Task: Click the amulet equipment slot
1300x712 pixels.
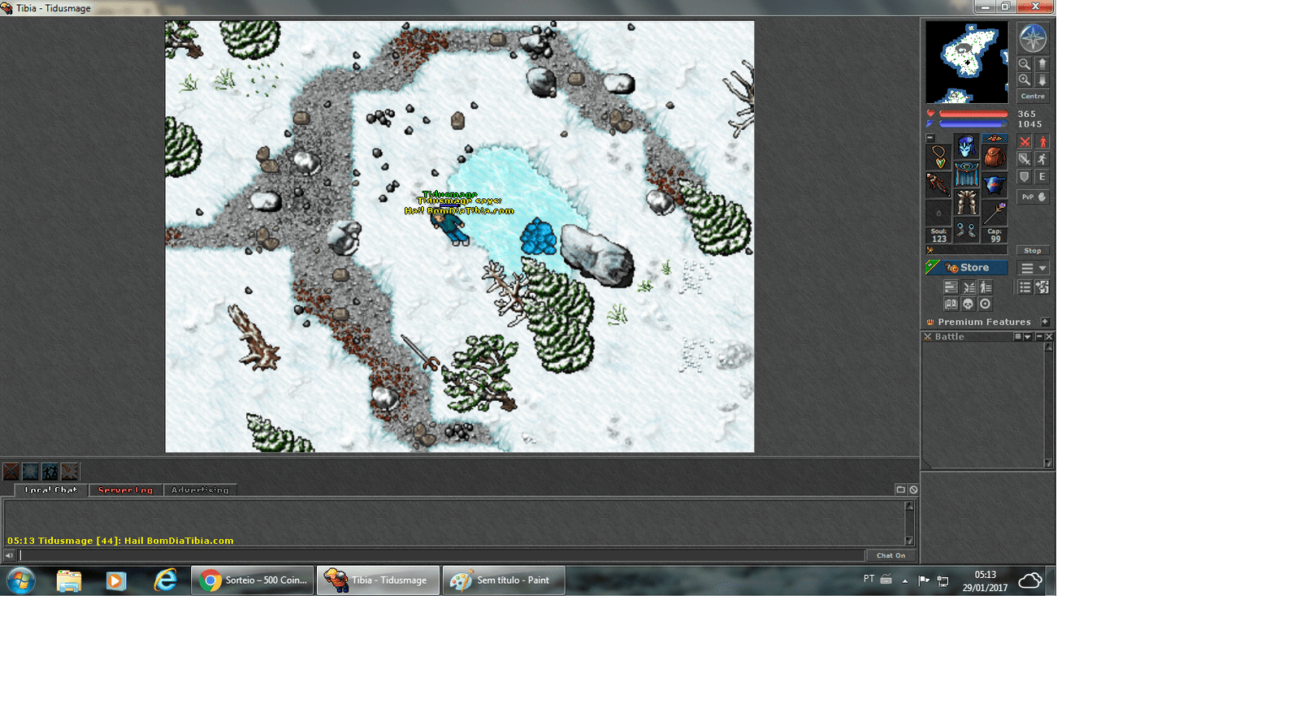Action: 938,158
